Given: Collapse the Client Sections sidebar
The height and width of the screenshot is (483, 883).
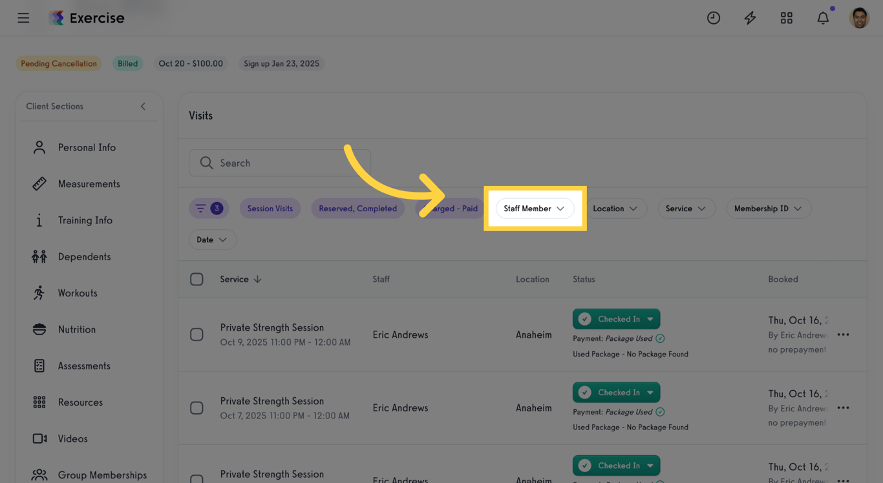Looking at the screenshot, I should tap(143, 107).
